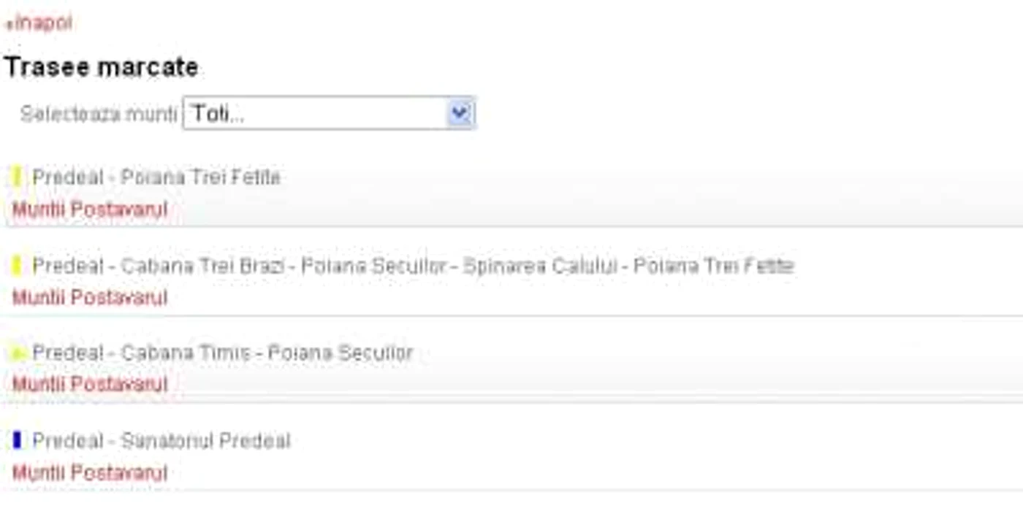Open the Predeal - Sanatoriul Predeal route
This screenshot has height=511, width=1023.
pyautogui.click(x=161, y=441)
